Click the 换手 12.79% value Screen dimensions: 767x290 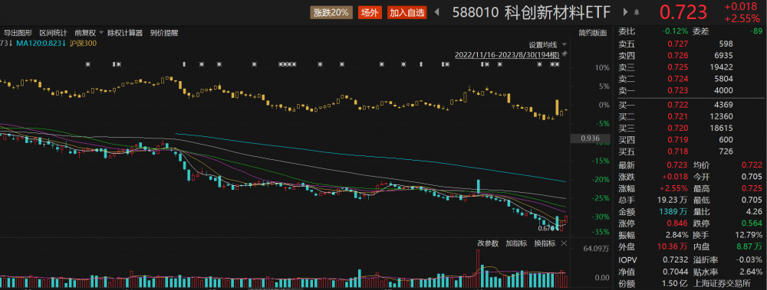(749, 236)
